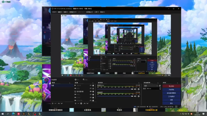Open the 文件(F) menu

coord(54,12)
